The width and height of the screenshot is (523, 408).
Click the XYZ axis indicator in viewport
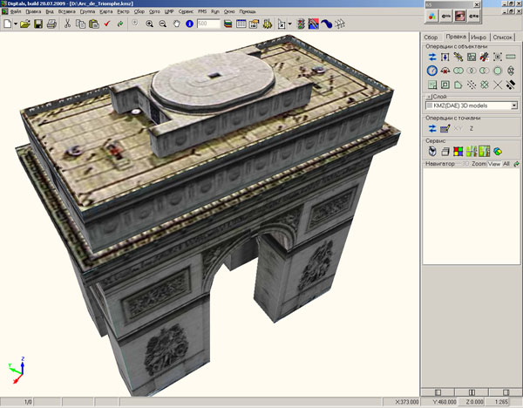coord(17,371)
